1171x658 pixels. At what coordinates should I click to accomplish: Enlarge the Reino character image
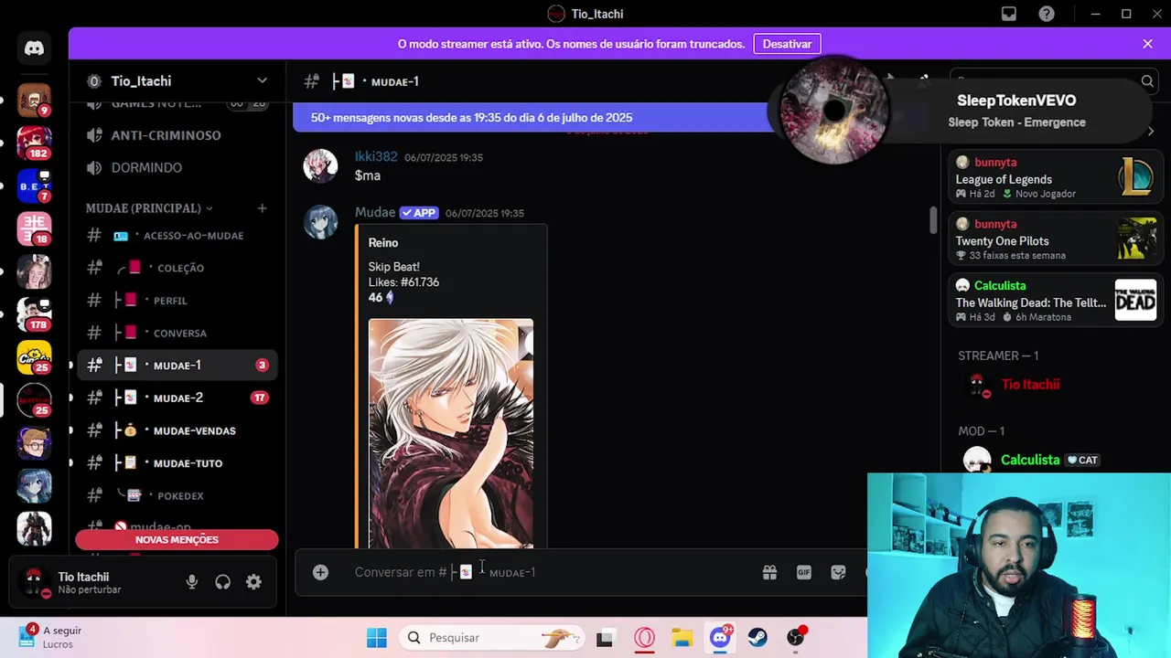[451, 434]
